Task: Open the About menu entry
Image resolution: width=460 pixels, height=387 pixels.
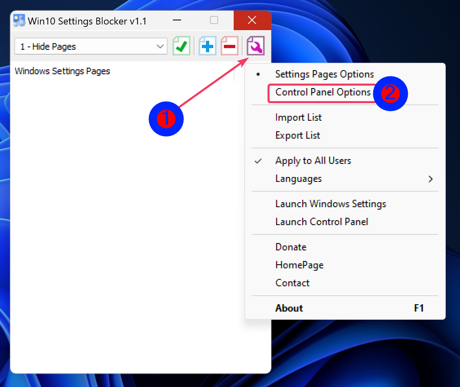Action: pos(345,308)
